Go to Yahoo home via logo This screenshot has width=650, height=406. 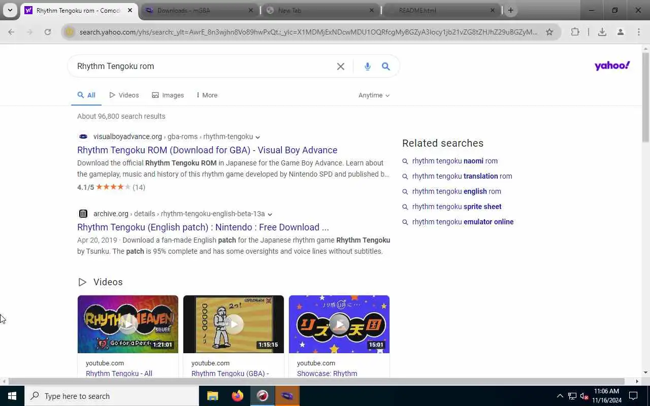[x=612, y=65]
